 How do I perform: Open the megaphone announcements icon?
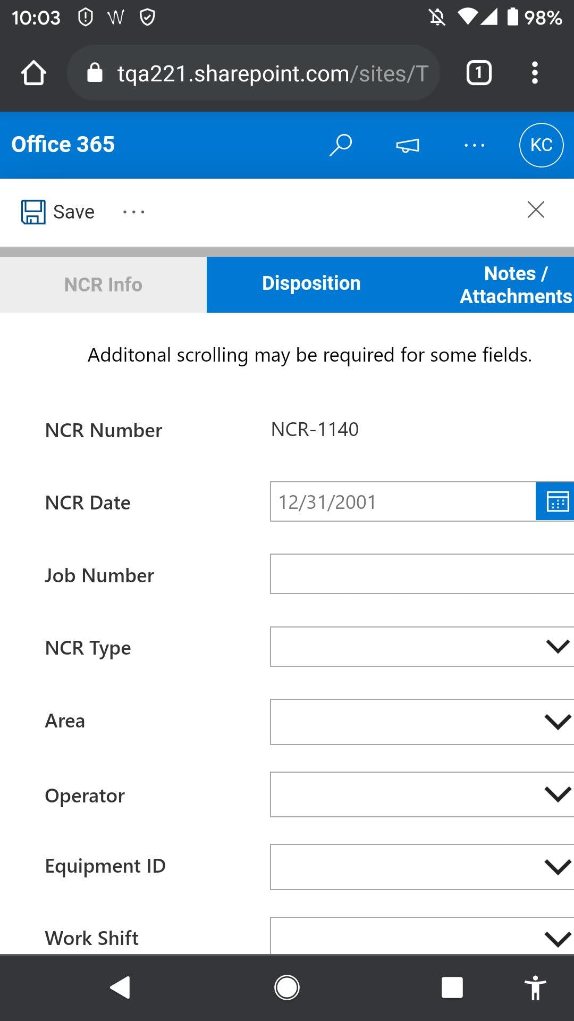(x=408, y=145)
